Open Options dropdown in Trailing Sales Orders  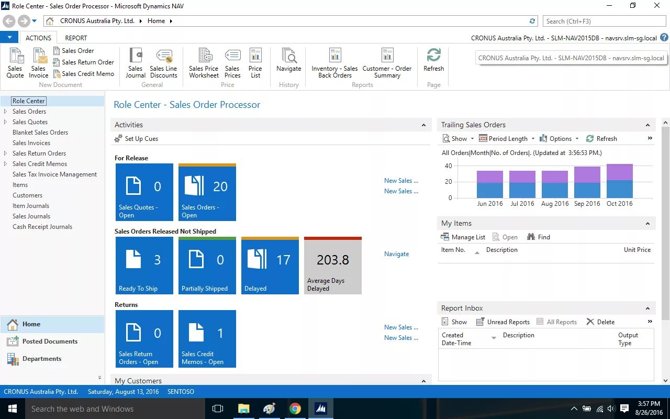click(560, 139)
